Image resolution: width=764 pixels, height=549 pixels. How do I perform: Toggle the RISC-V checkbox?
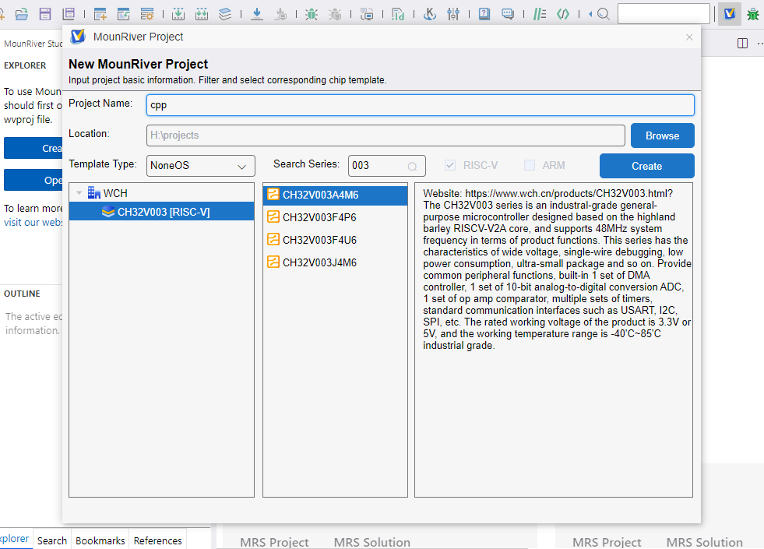tap(450, 165)
